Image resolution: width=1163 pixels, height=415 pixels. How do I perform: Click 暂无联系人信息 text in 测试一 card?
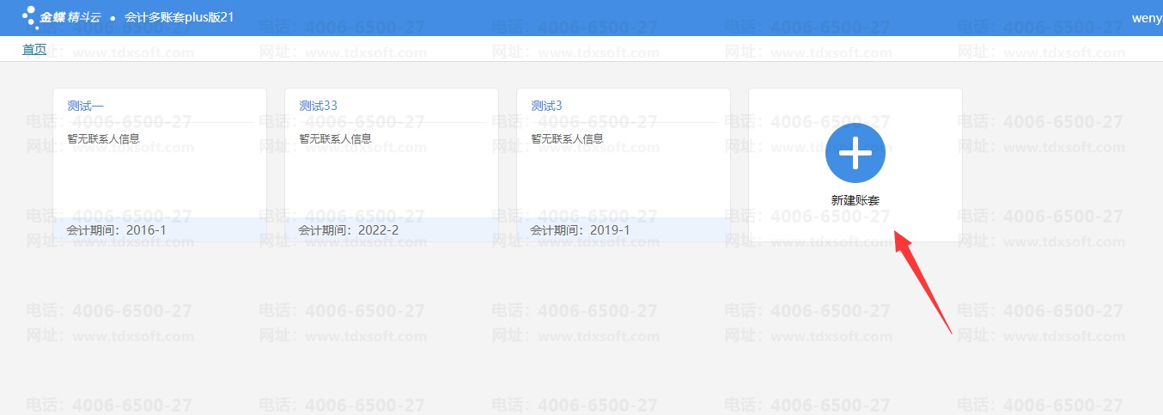[x=103, y=138]
